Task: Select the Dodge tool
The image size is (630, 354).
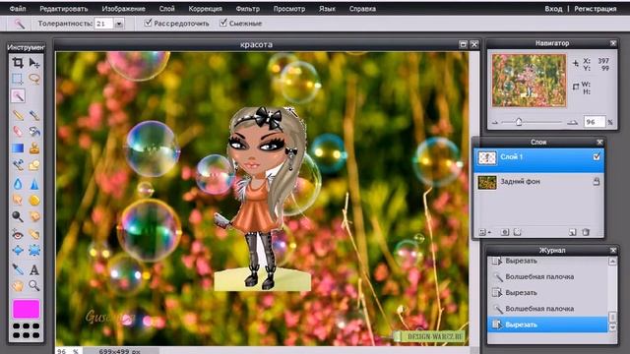Action: tap(18, 216)
